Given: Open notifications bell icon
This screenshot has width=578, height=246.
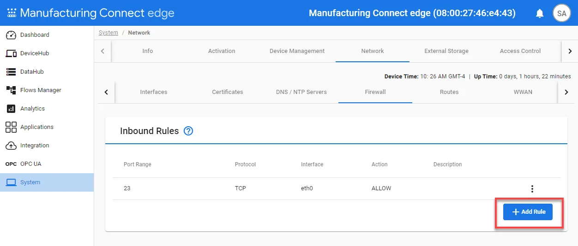Looking at the screenshot, I should [540, 13].
